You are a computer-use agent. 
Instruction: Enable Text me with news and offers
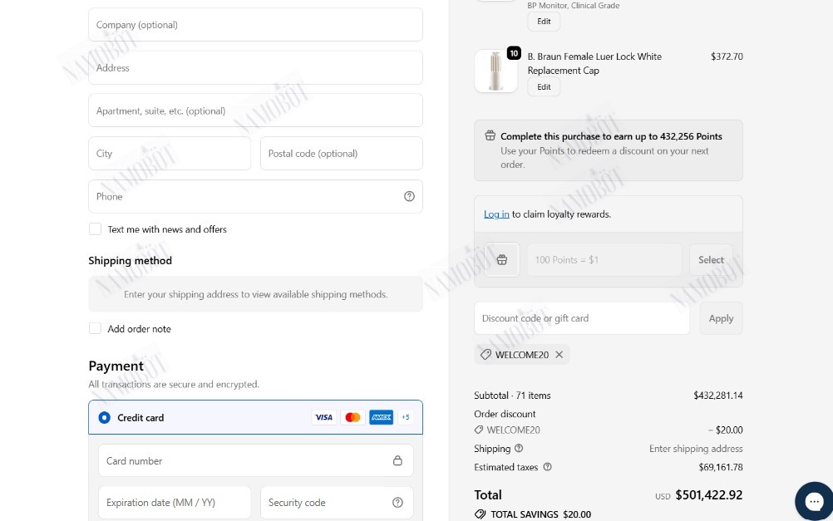[x=95, y=229]
